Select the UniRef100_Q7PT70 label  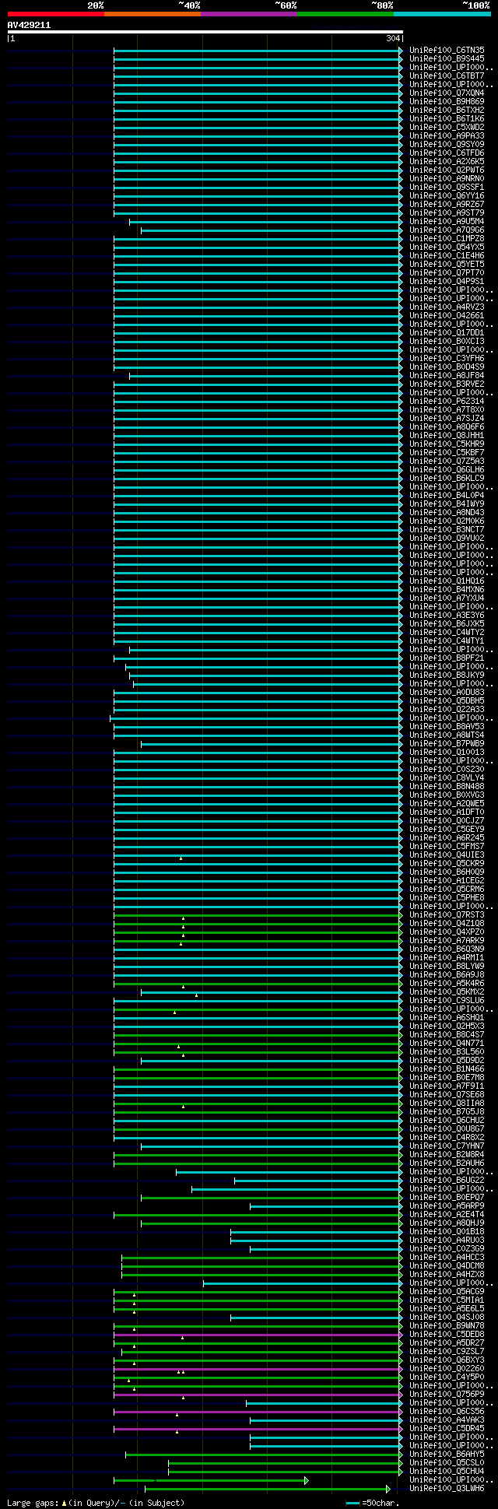pyautogui.click(x=447, y=272)
